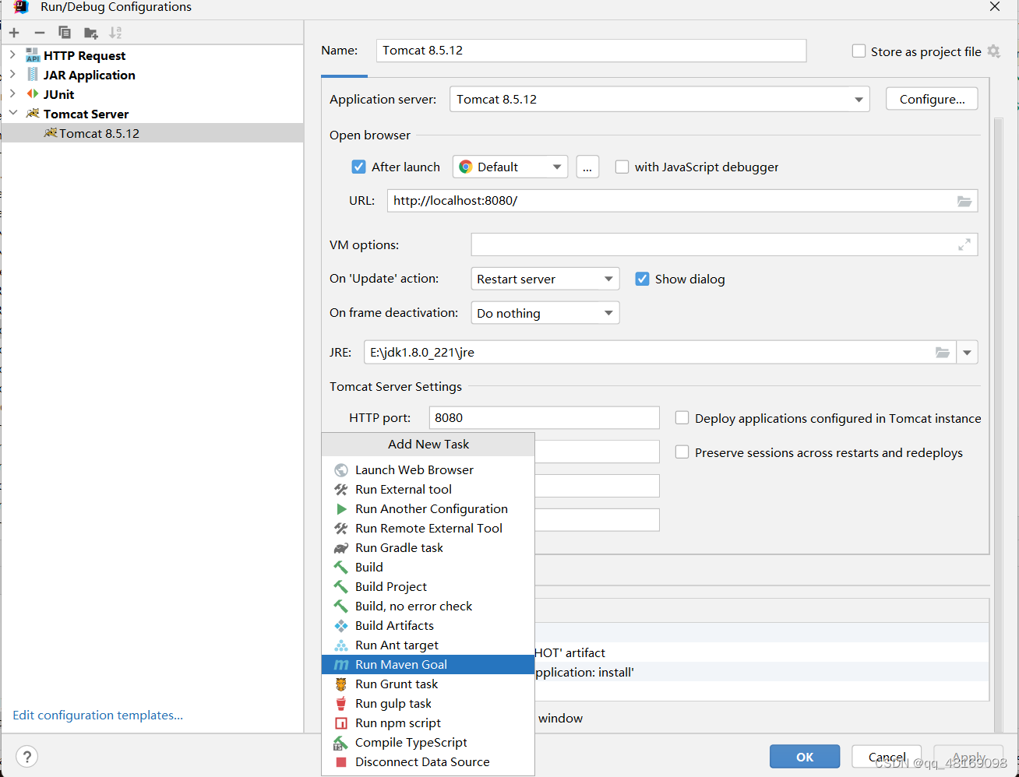This screenshot has height=777, width=1019.
Task: Click the Tomcat Server cat icon
Action: pyautogui.click(x=33, y=114)
